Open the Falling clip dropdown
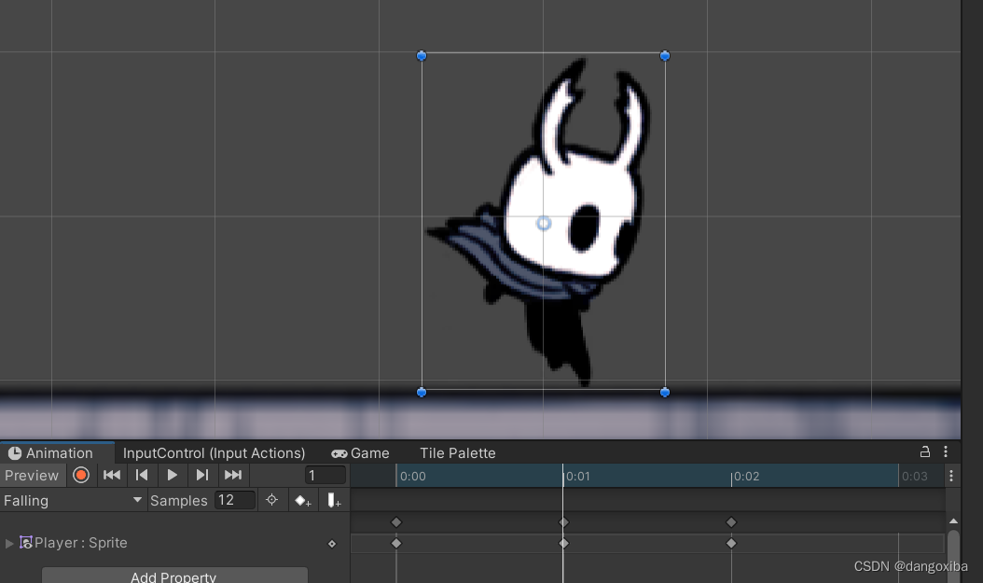 [73, 500]
